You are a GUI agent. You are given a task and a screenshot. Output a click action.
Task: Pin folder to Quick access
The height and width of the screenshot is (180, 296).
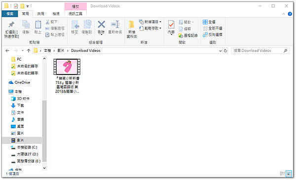tap(11, 30)
